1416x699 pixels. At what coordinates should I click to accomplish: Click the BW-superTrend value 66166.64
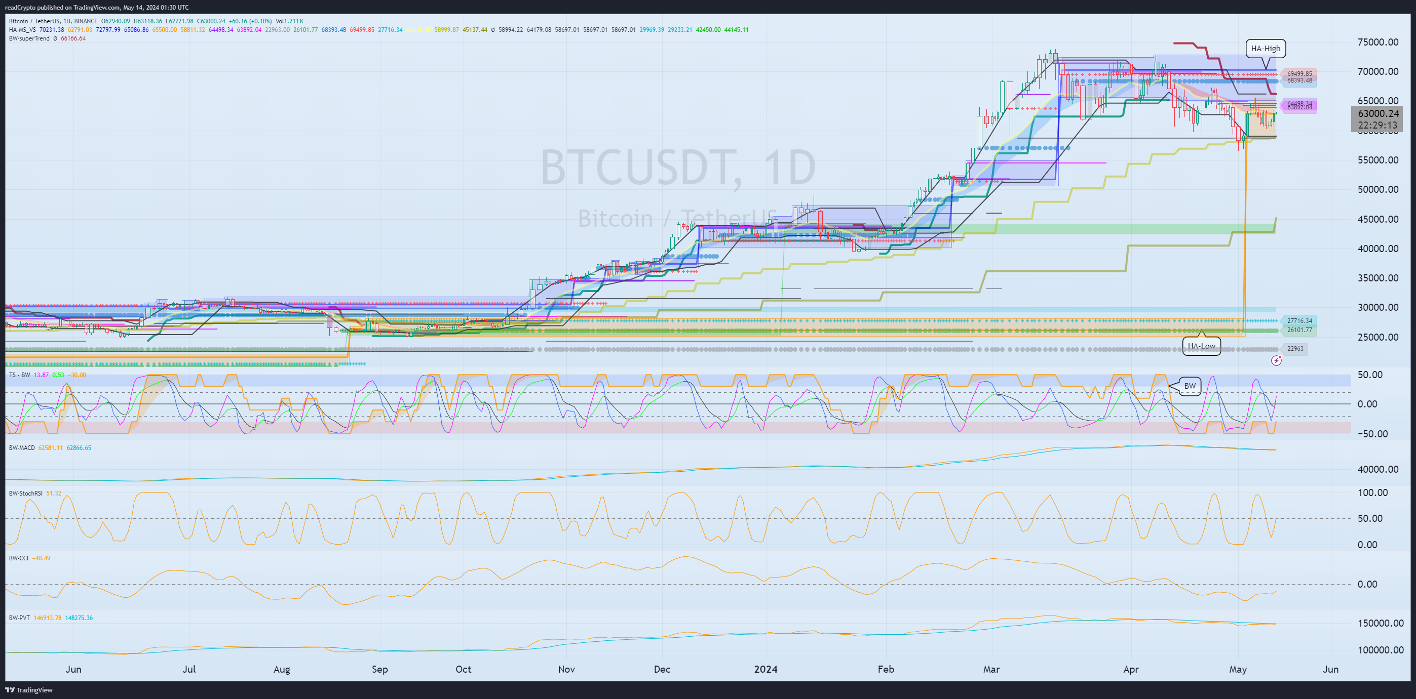(73, 38)
